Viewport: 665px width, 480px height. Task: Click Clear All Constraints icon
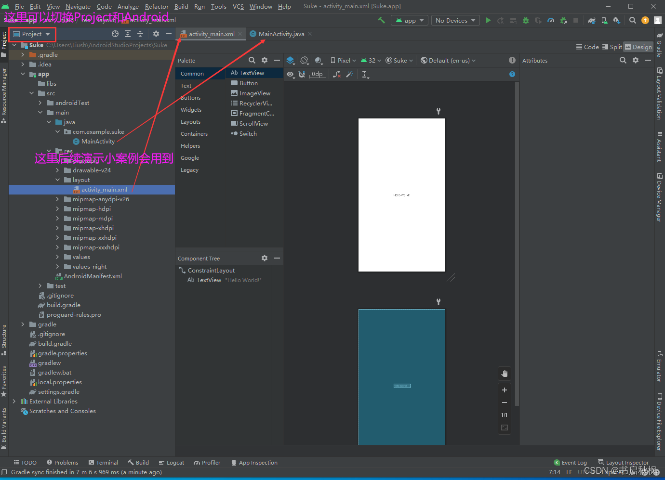(337, 74)
